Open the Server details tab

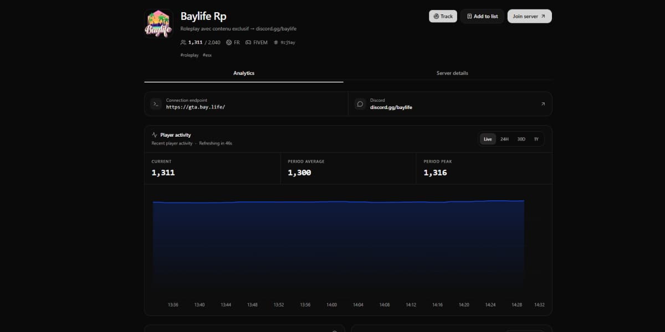452,73
